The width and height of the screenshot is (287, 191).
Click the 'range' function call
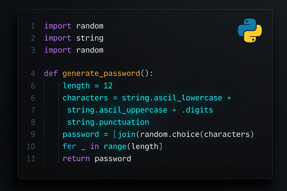point(115,147)
